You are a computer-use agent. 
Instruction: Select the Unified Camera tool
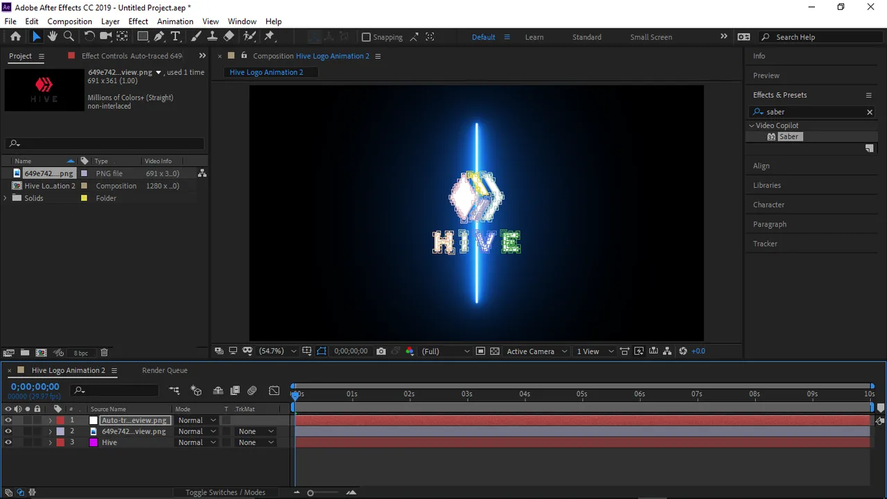(105, 37)
